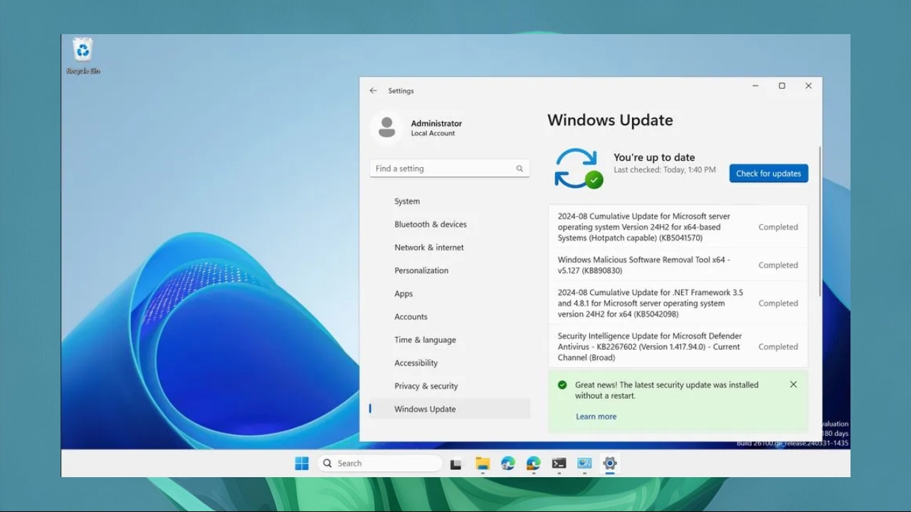Click the Administrator profile avatar

386,128
